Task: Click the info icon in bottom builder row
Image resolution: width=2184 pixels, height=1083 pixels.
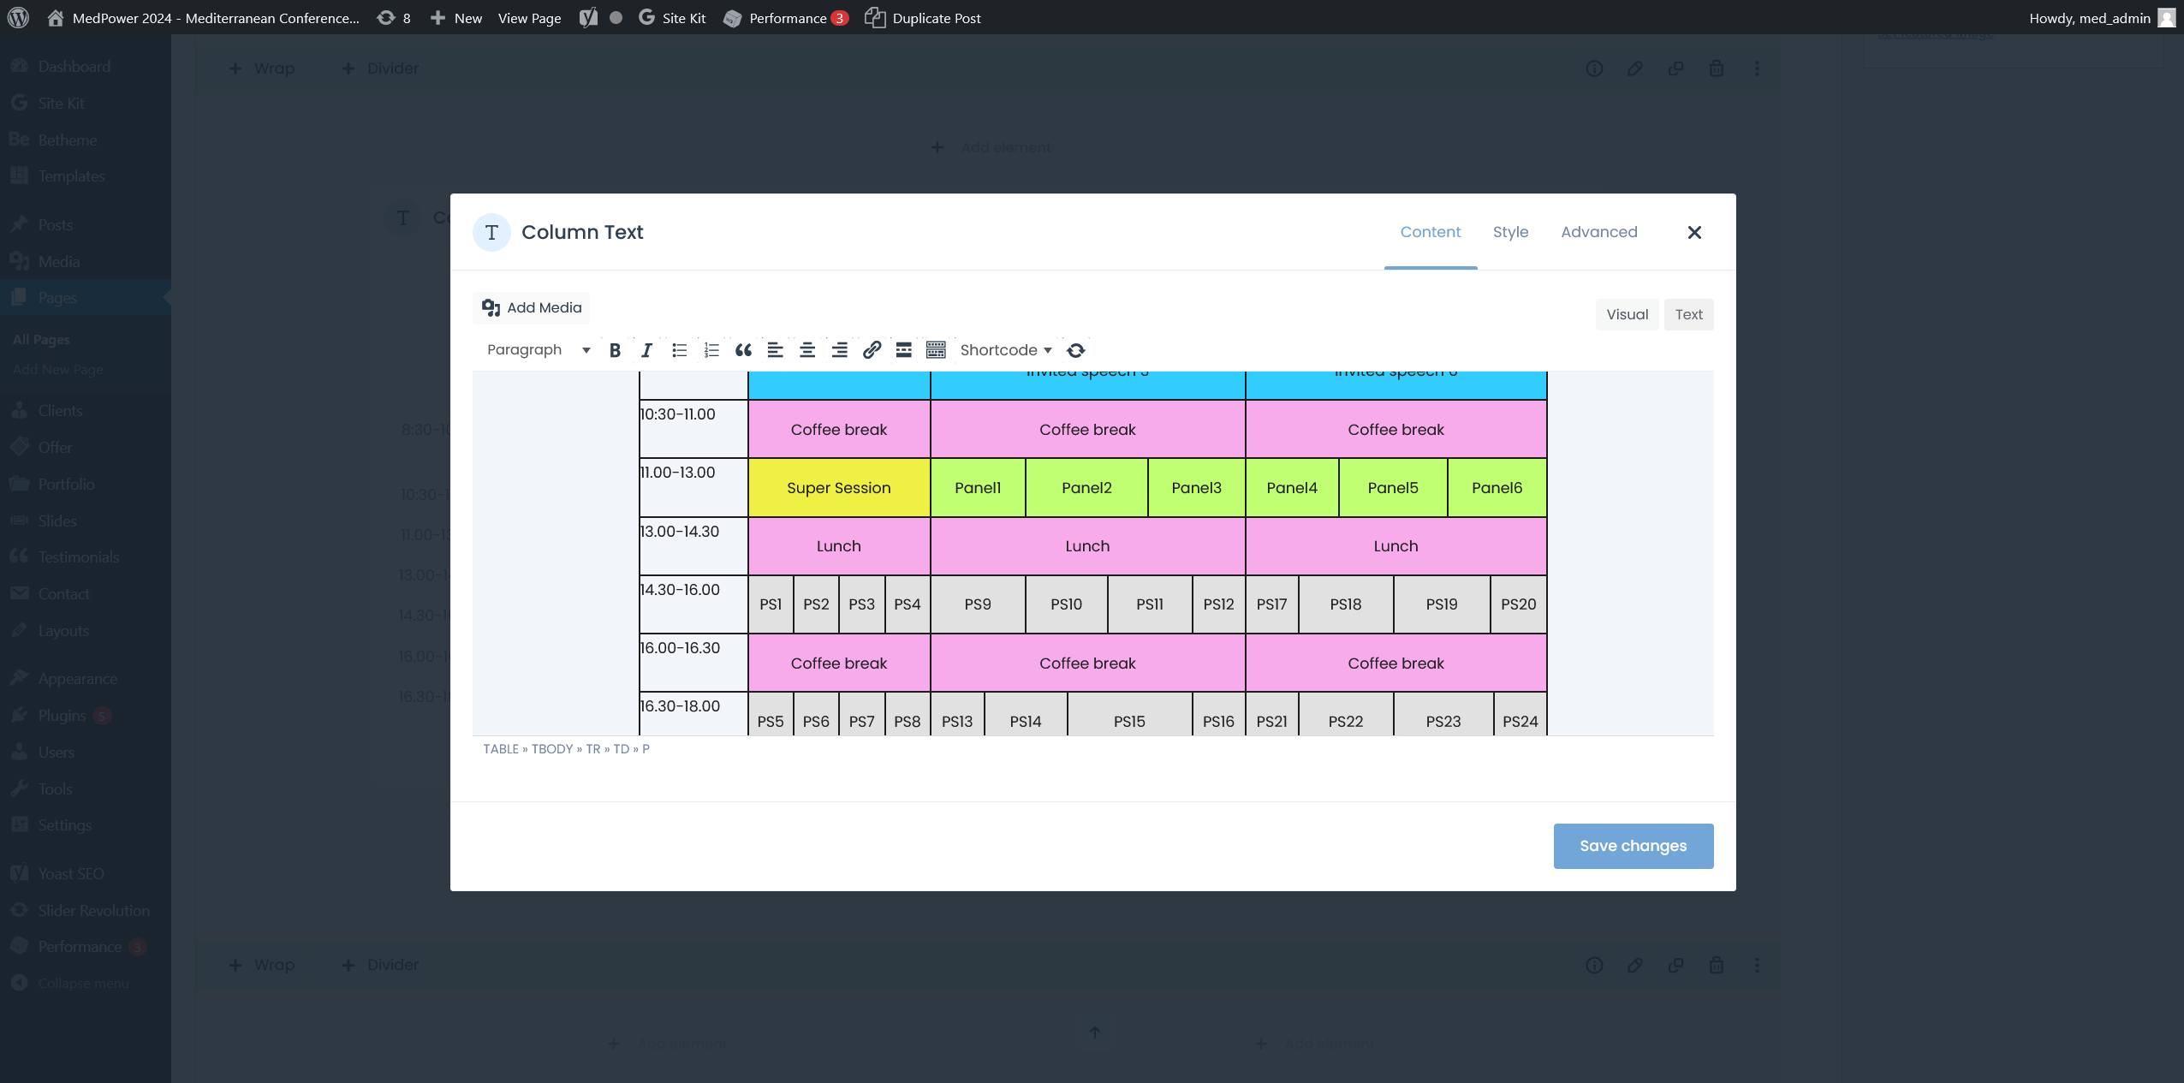Action: click(x=1594, y=965)
